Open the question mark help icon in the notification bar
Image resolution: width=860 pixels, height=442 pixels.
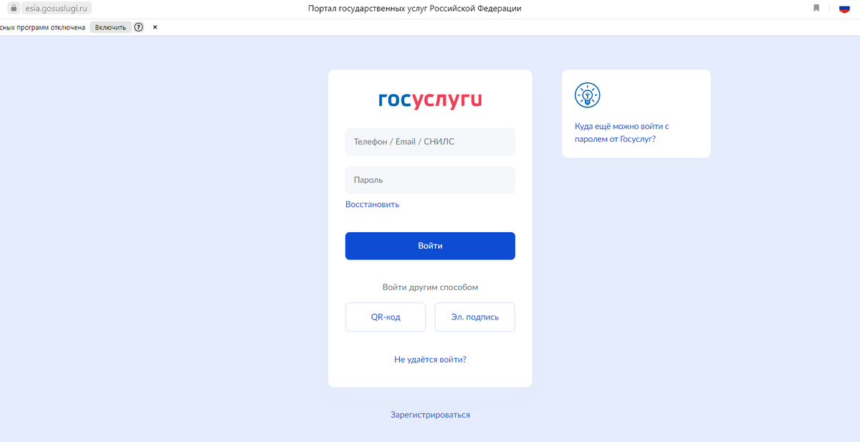coord(137,27)
